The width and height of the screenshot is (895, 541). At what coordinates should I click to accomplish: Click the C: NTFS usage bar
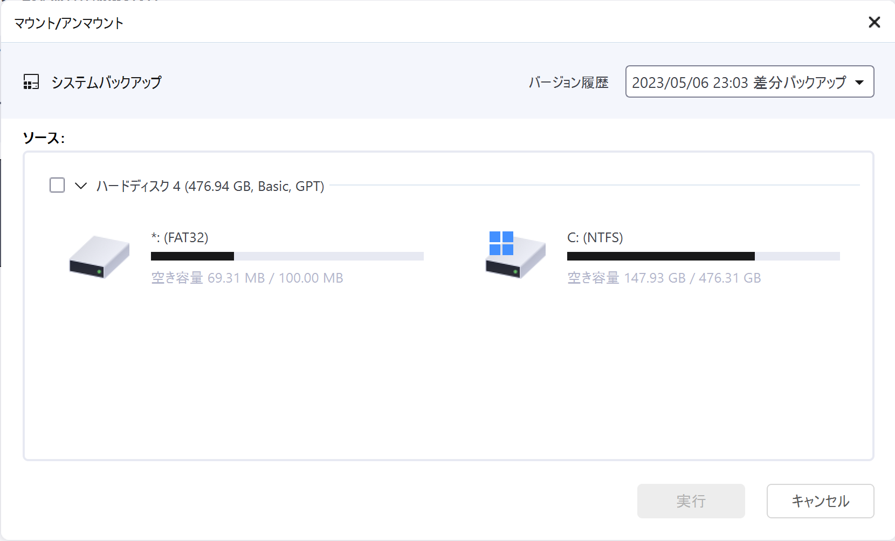(703, 256)
